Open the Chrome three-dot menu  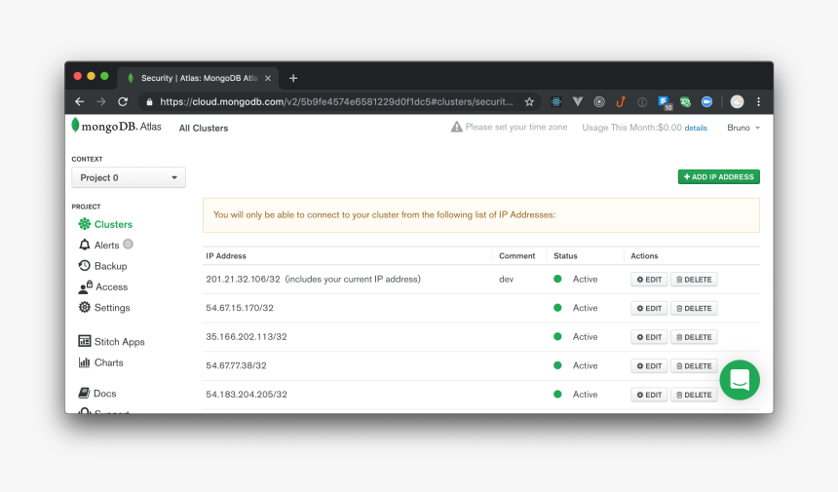click(758, 101)
